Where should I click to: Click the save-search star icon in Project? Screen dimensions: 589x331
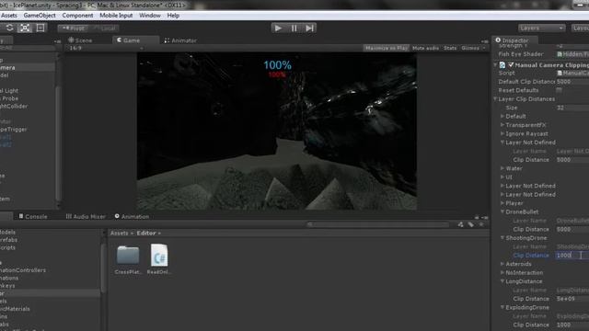481,224
